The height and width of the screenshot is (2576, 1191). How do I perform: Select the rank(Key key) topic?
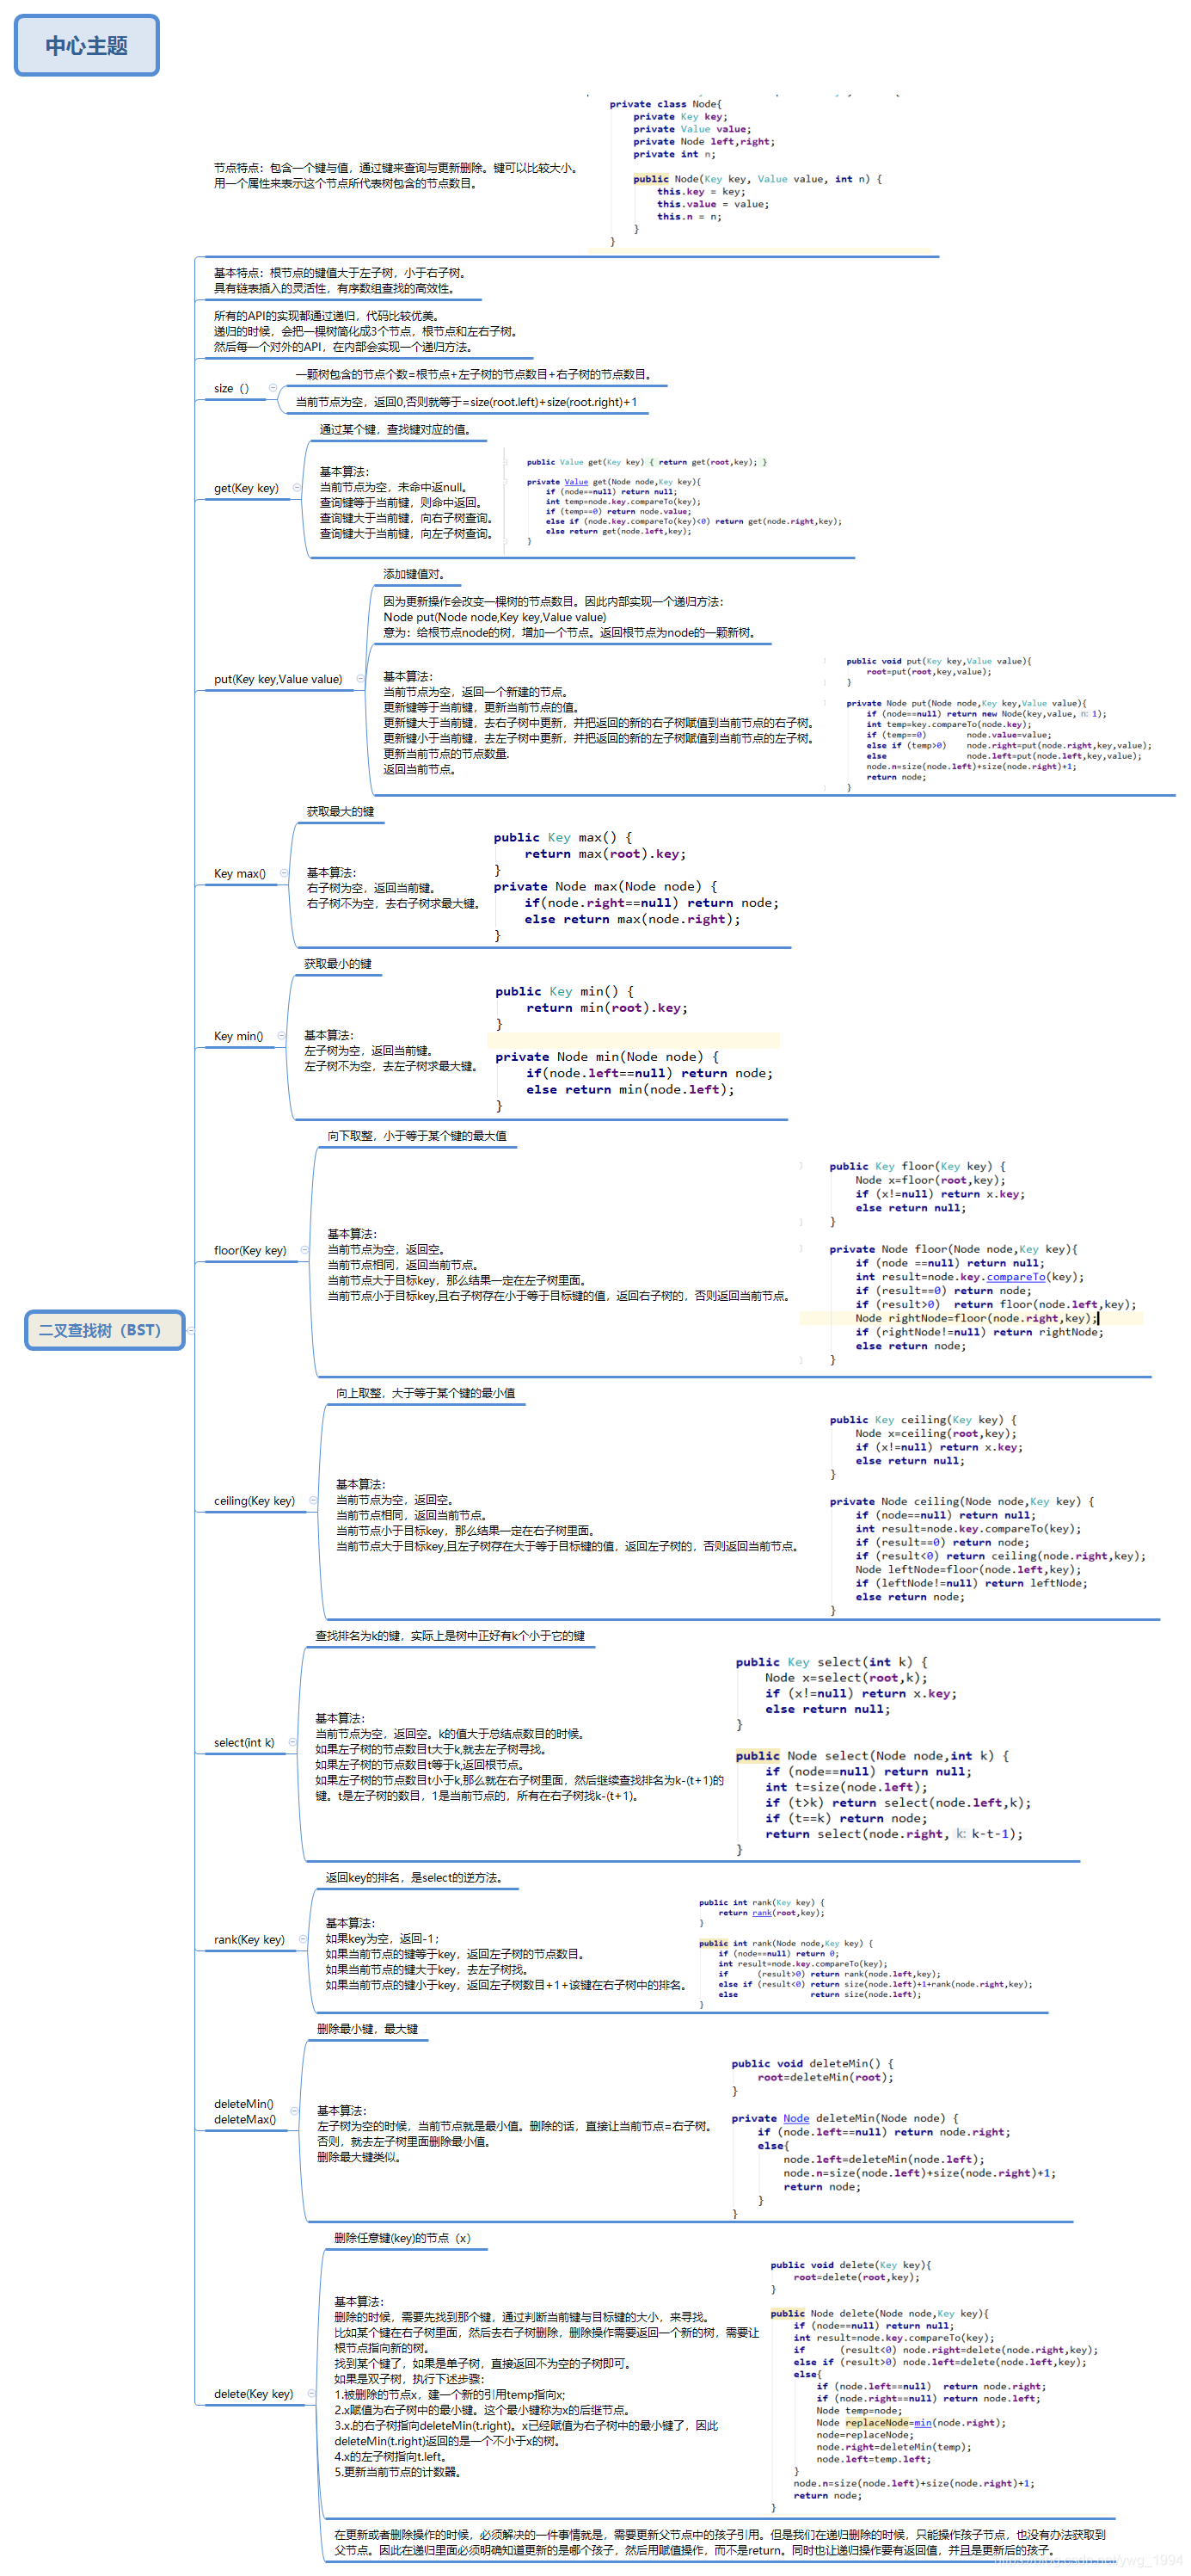249,1939
